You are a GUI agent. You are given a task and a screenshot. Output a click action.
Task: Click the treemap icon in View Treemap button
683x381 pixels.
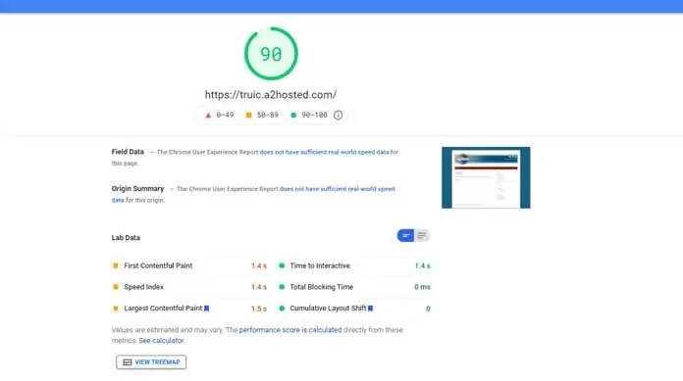(128, 362)
